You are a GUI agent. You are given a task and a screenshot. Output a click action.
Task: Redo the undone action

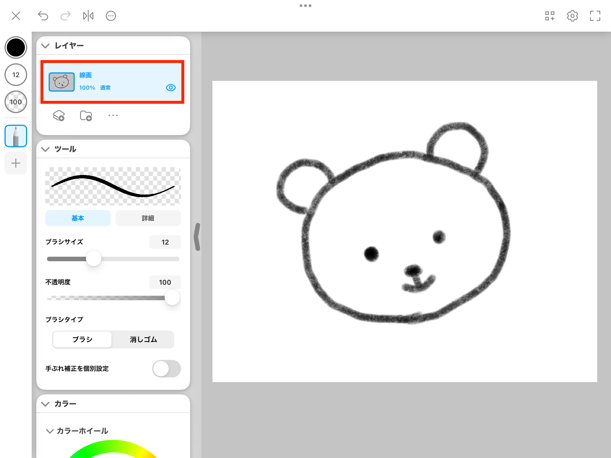66,16
